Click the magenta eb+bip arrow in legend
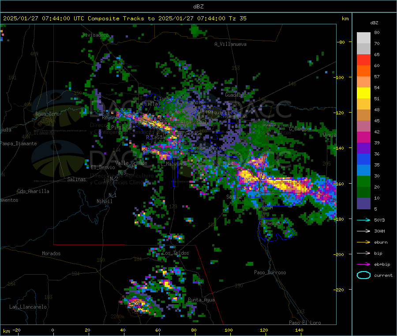The image size is (397, 336). point(363,264)
